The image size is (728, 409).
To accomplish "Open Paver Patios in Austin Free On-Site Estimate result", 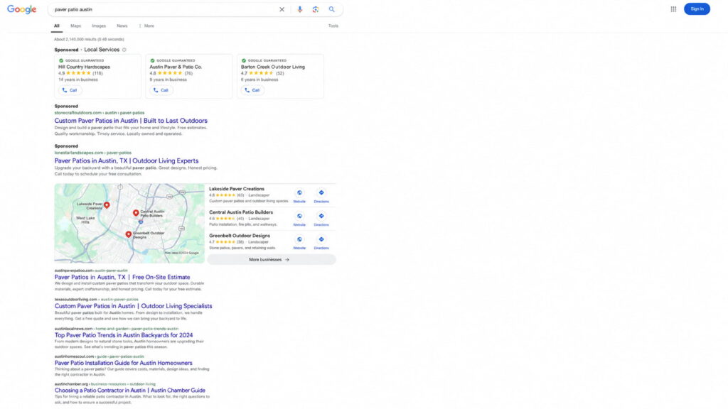I will [122, 278].
